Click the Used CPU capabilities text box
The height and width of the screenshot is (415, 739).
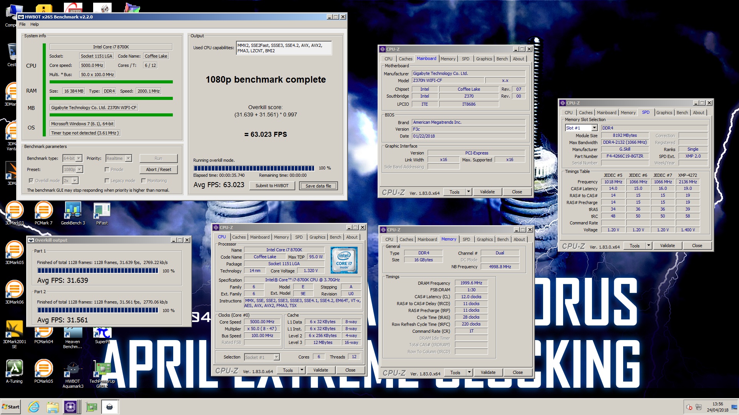tap(284, 48)
